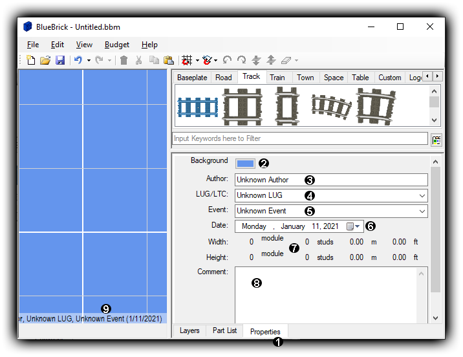
Task: Click the properties panel scrollbar thumb
Action: 435,230
